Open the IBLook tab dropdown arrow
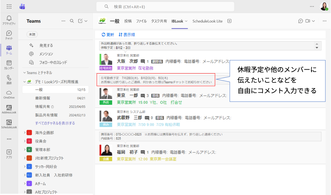Viewport: 331px width, 195px height. 186,21
